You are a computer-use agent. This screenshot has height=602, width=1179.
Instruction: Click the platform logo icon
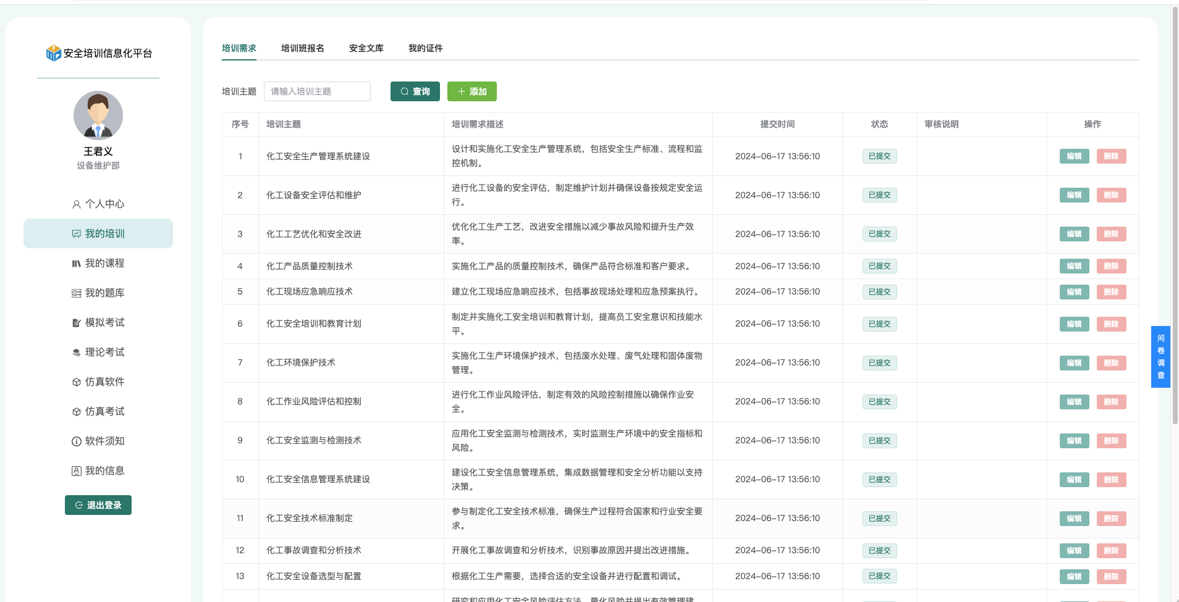pyautogui.click(x=54, y=53)
